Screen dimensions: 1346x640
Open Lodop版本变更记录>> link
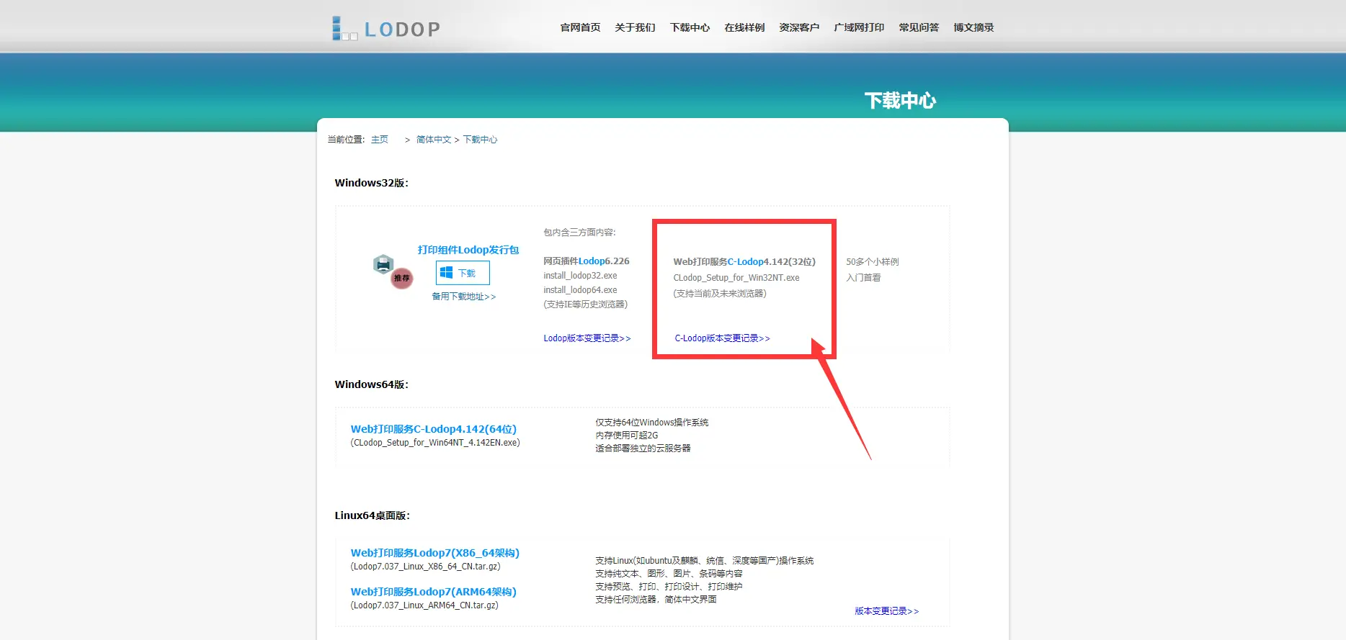click(587, 338)
